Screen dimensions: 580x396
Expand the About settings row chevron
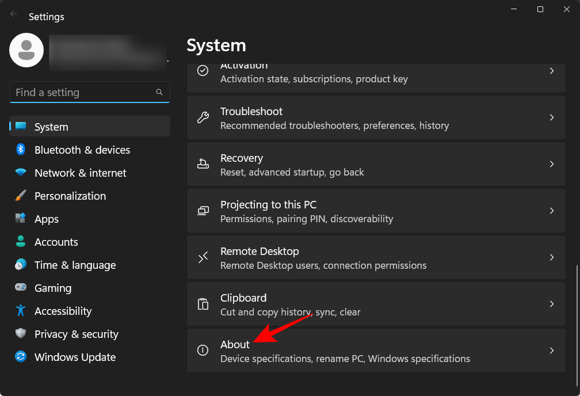(x=551, y=351)
